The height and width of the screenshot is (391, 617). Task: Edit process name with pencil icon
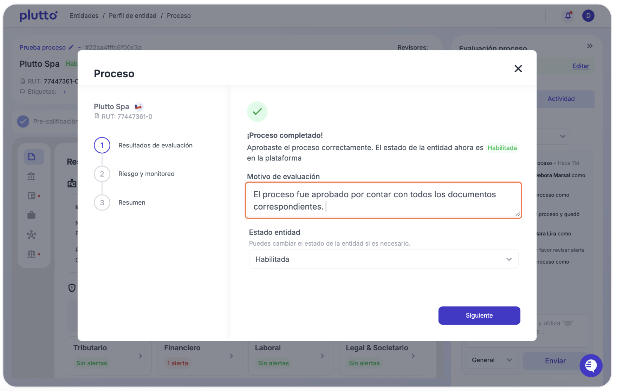[x=71, y=47]
